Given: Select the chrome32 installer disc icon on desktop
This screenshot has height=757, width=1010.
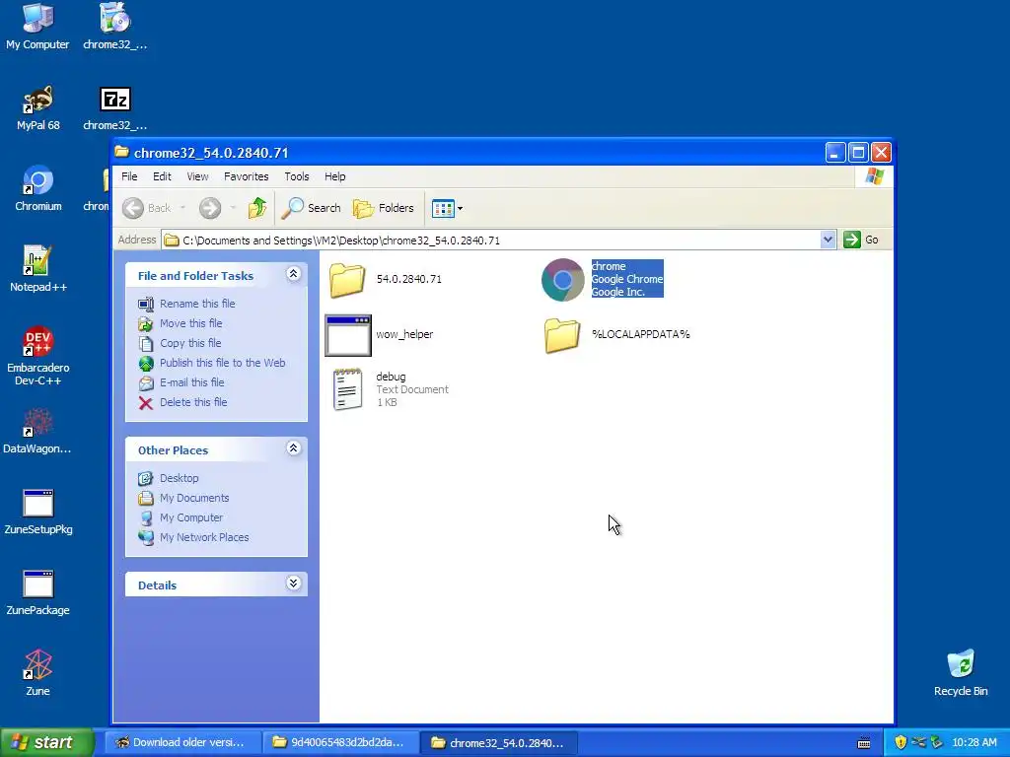Looking at the screenshot, I should [115, 27].
